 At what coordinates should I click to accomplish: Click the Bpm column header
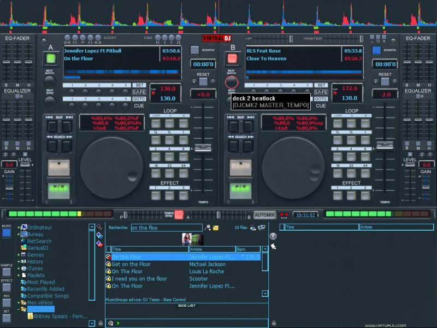click(x=248, y=249)
